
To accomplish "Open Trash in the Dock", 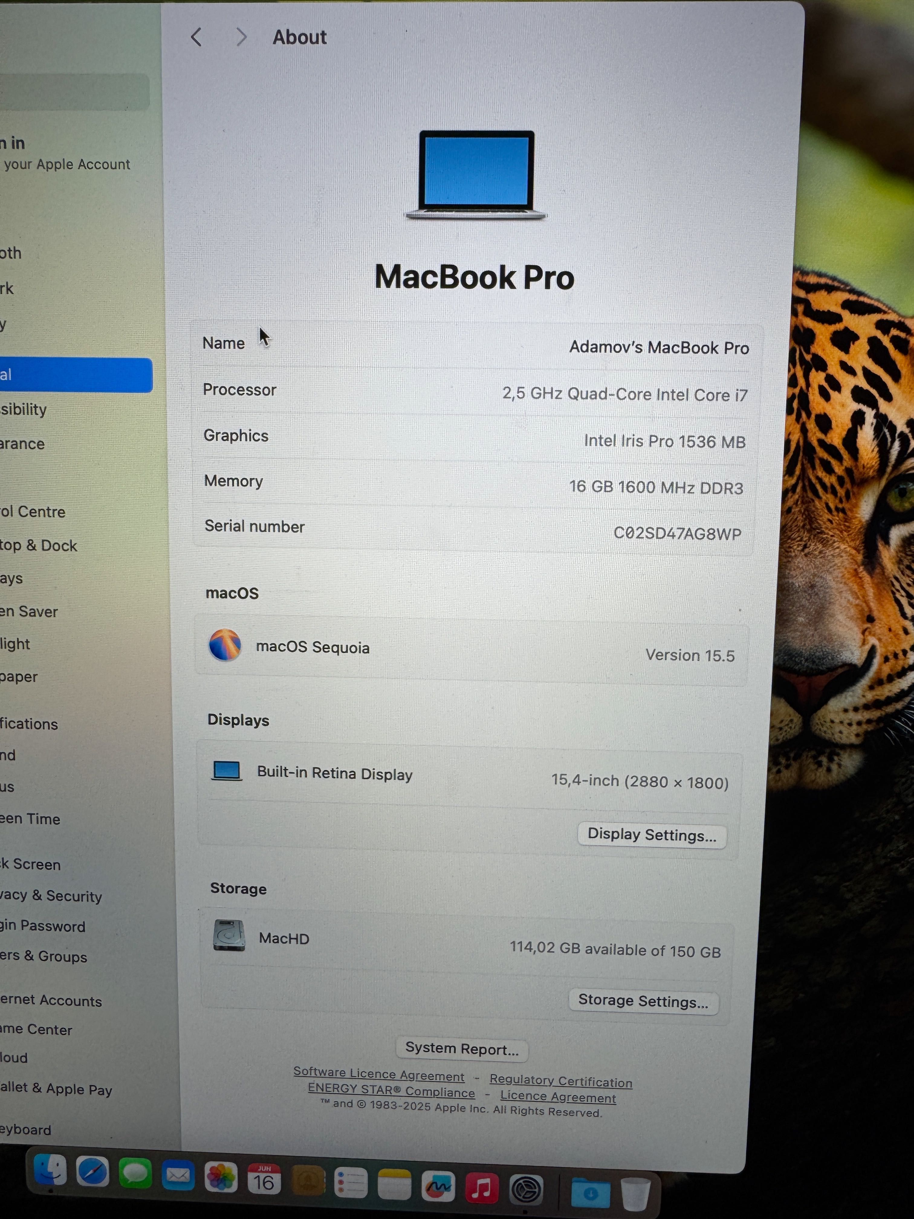I will (x=635, y=1194).
